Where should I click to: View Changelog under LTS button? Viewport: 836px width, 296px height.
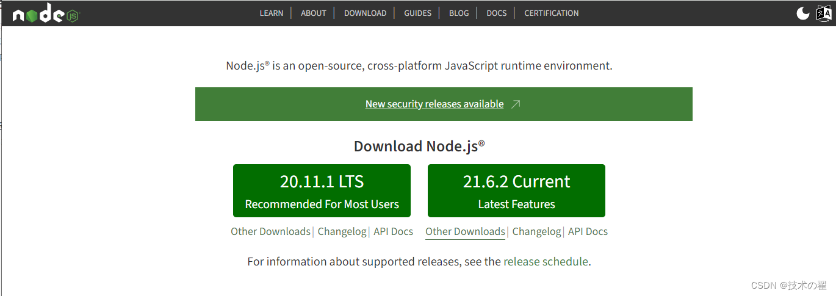click(x=342, y=231)
